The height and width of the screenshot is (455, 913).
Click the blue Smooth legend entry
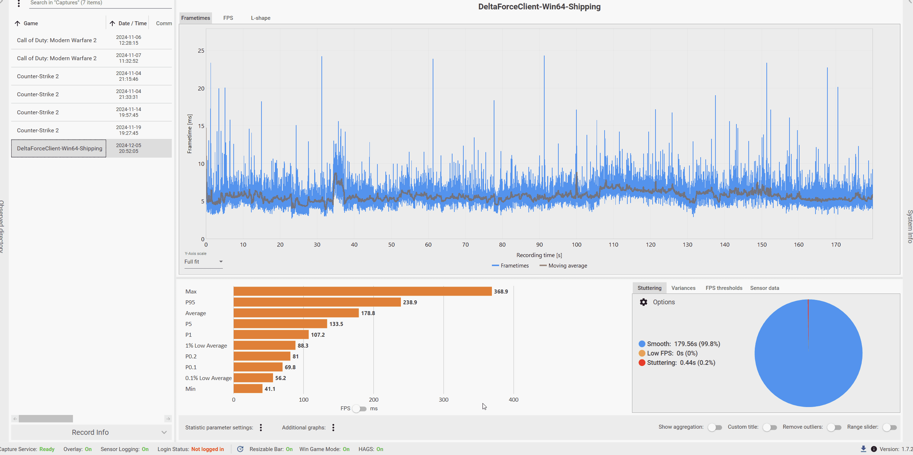click(x=679, y=344)
